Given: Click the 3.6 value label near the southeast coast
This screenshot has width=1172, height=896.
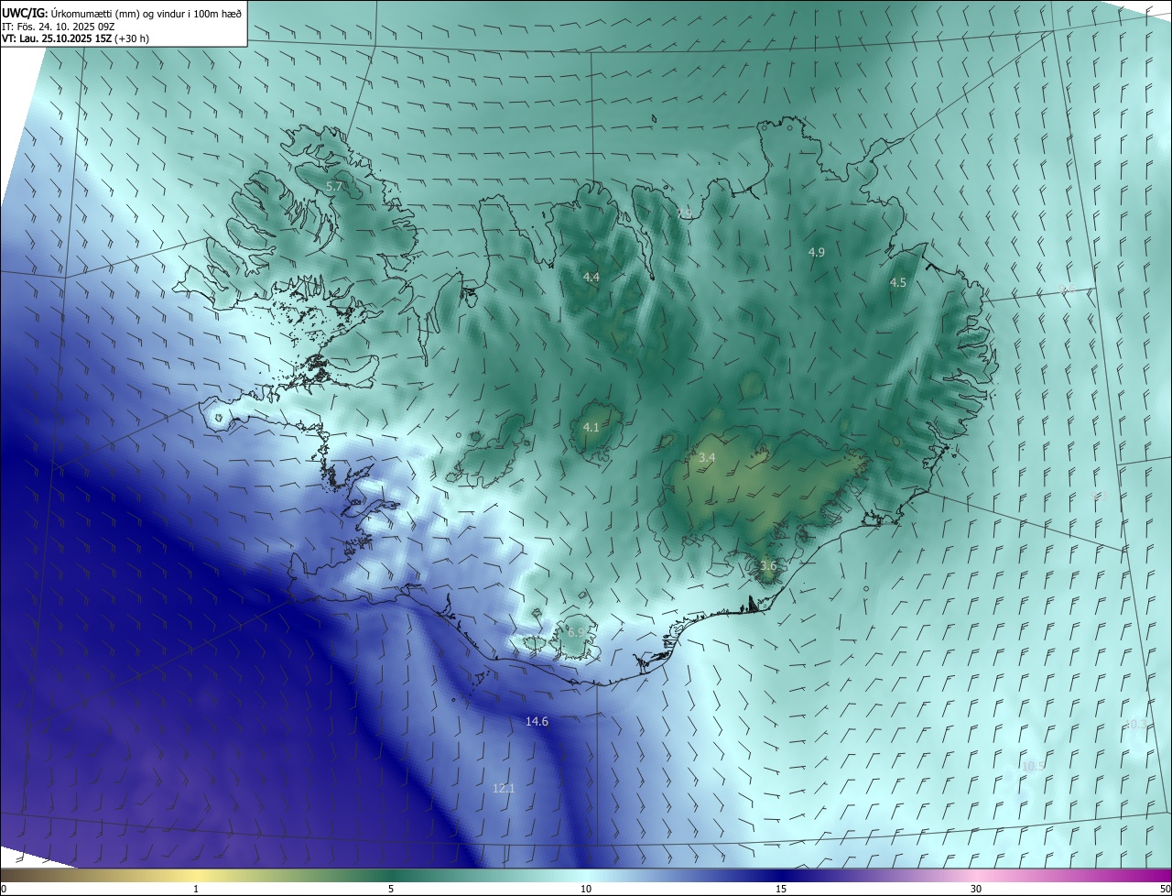Looking at the screenshot, I should (x=768, y=566).
